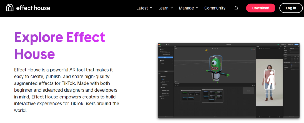Viewport: 304px width, 123px height.
Task: Expand the Latest dropdown menu
Action: (144, 8)
